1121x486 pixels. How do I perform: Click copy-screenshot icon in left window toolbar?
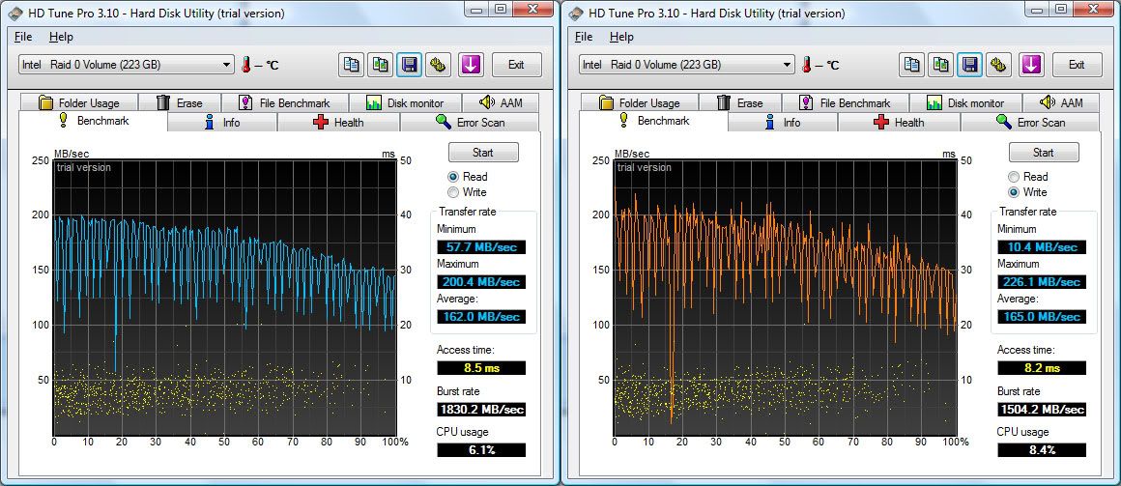pos(381,65)
